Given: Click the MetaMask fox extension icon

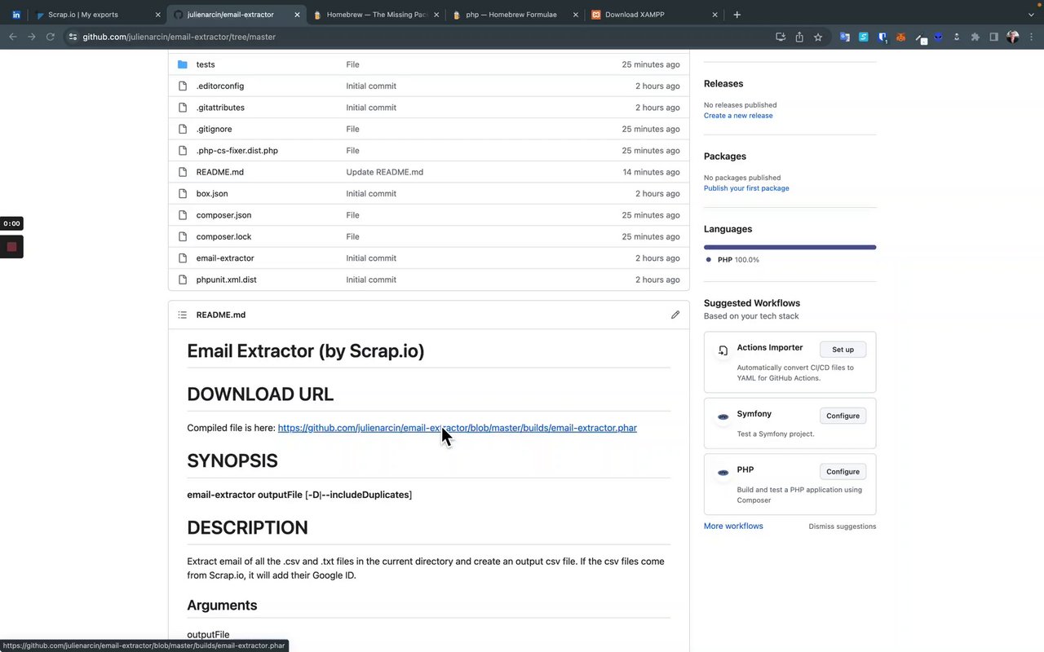Looking at the screenshot, I should coord(901,37).
